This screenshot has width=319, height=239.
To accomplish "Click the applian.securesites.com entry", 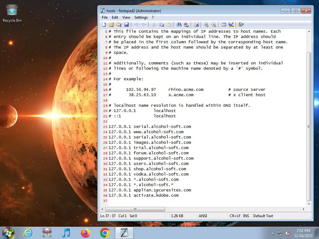I will [162, 190].
